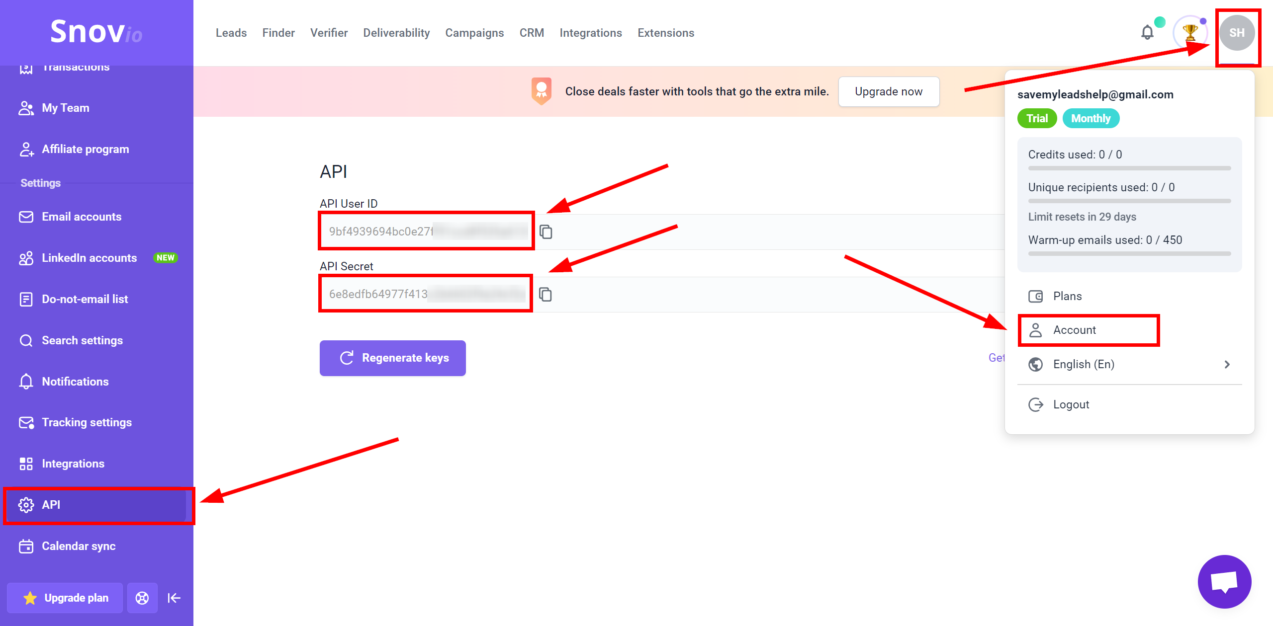Click the NEW badge beside LinkedIn accounts
This screenshot has height=626, width=1273.
coord(166,258)
